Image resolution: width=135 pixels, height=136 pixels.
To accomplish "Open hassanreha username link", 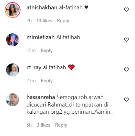I will point(41,97).
